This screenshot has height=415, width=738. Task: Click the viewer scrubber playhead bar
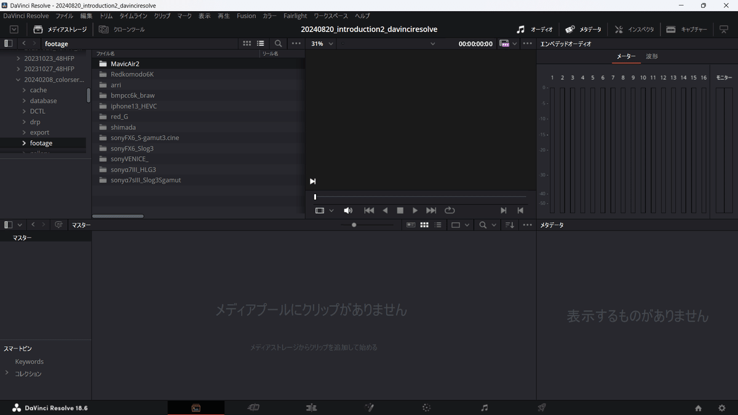click(x=315, y=197)
